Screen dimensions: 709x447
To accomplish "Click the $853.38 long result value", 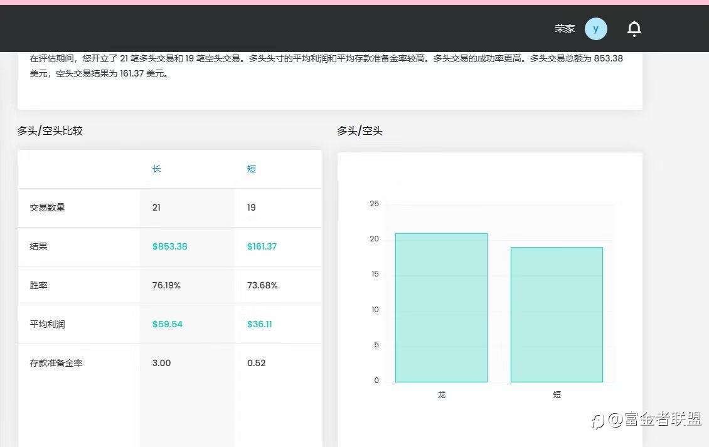I will coord(169,246).
